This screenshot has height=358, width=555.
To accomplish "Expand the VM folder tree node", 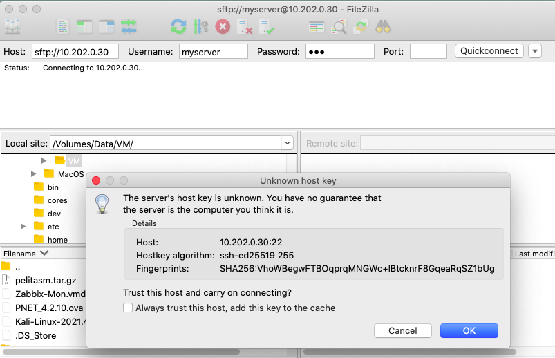I will point(44,160).
